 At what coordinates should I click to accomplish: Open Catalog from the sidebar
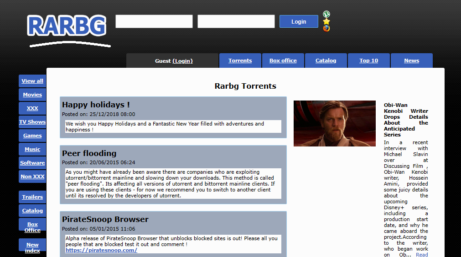32,211
